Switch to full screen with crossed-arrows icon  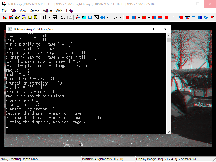click(96, 18)
